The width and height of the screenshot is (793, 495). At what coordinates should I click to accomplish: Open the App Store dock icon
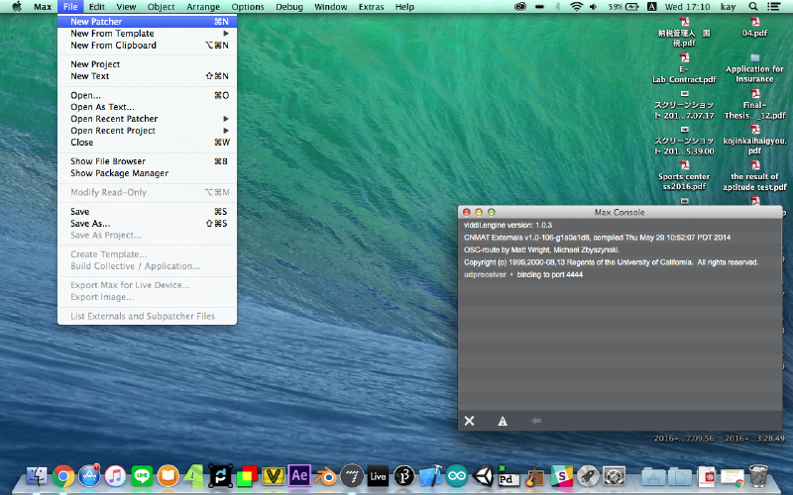[x=89, y=476]
